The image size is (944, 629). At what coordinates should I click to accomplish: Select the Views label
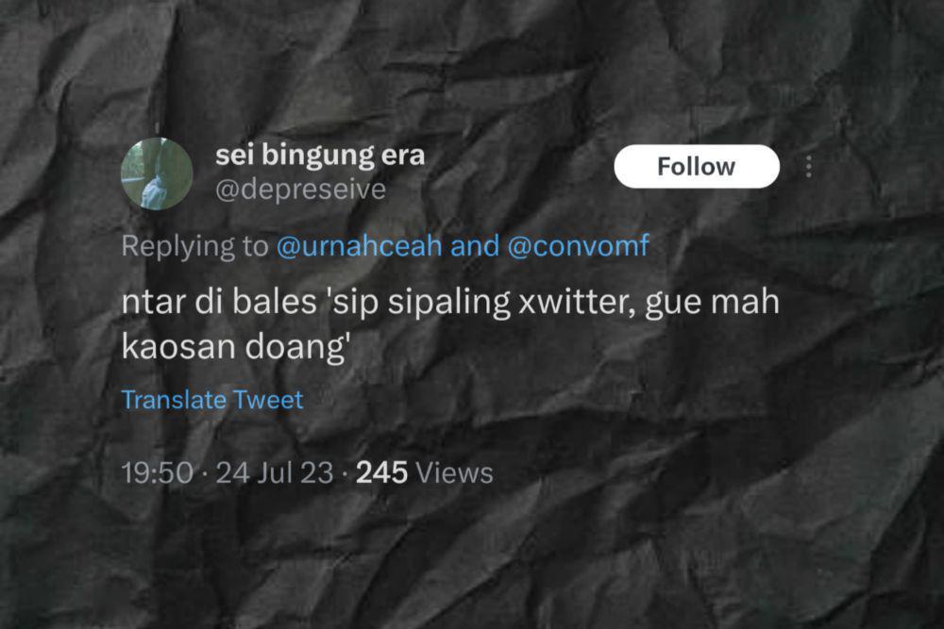pyautogui.click(x=455, y=472)
